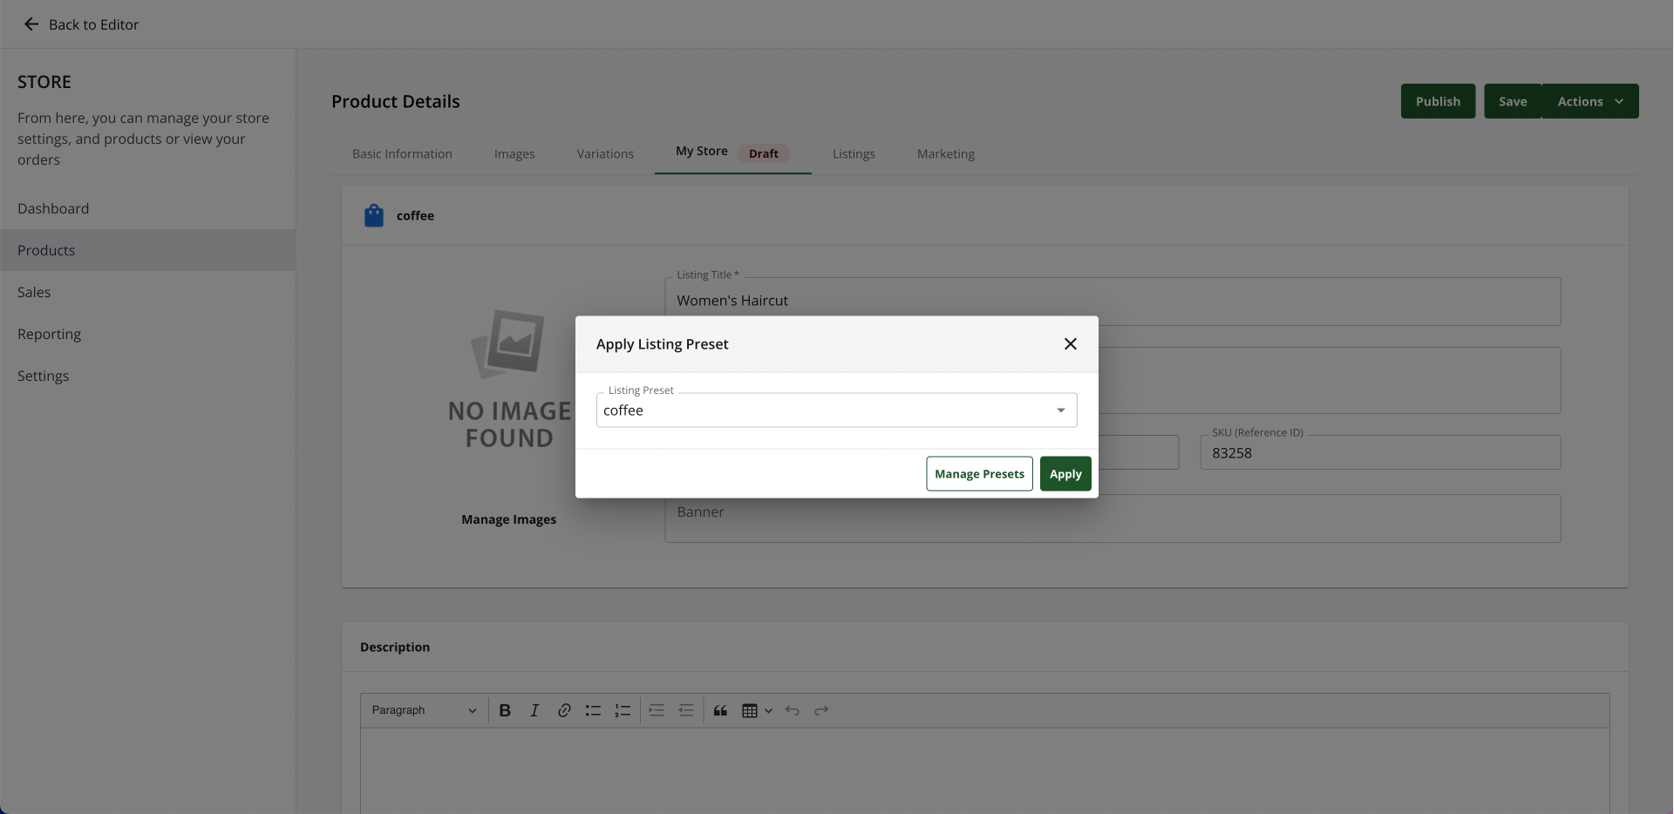Start a bulleted list in description
This screenshot has width=1674, height=814.
593,711
